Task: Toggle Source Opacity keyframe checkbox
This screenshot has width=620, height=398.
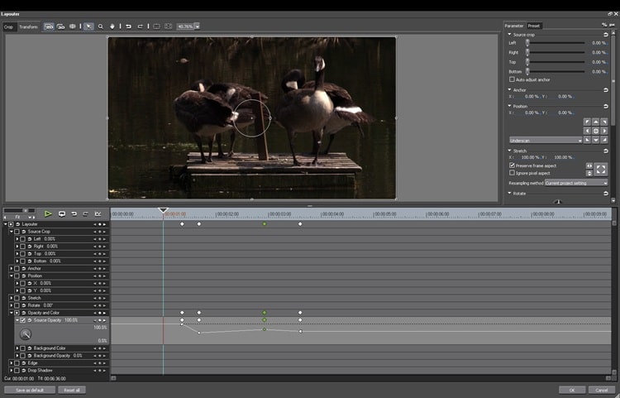Action: [x=22, y=320]
